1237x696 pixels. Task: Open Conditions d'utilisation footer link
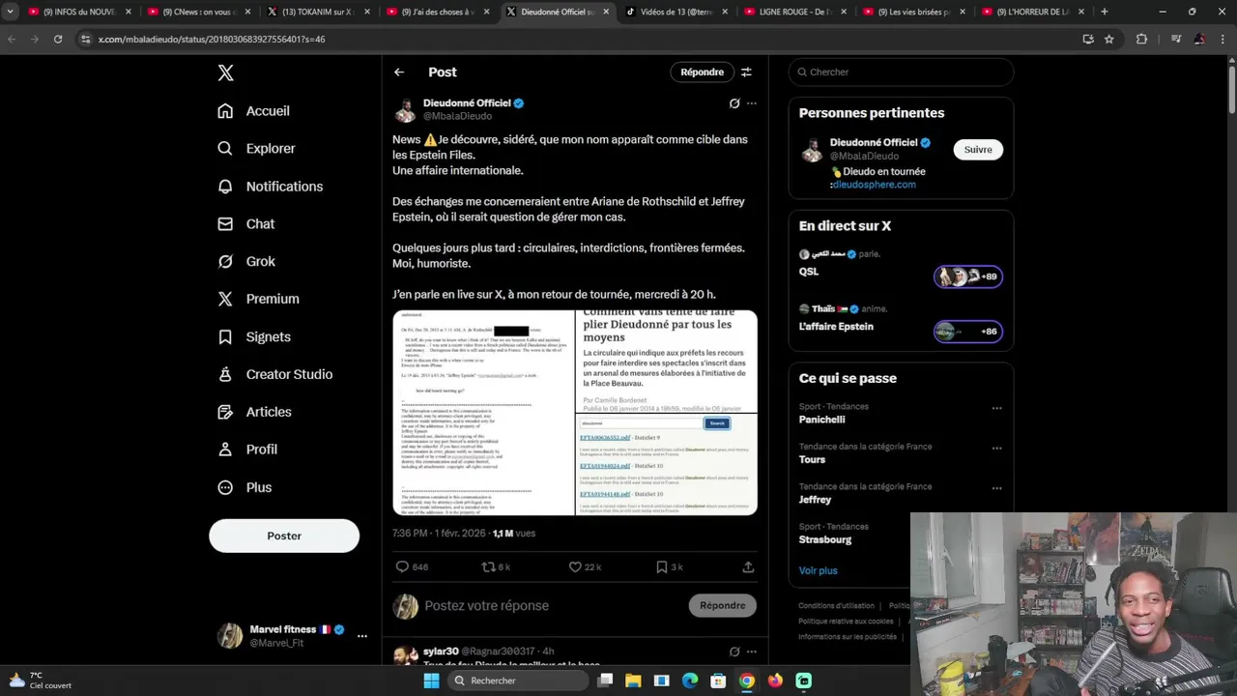click(x=836, y=606)
